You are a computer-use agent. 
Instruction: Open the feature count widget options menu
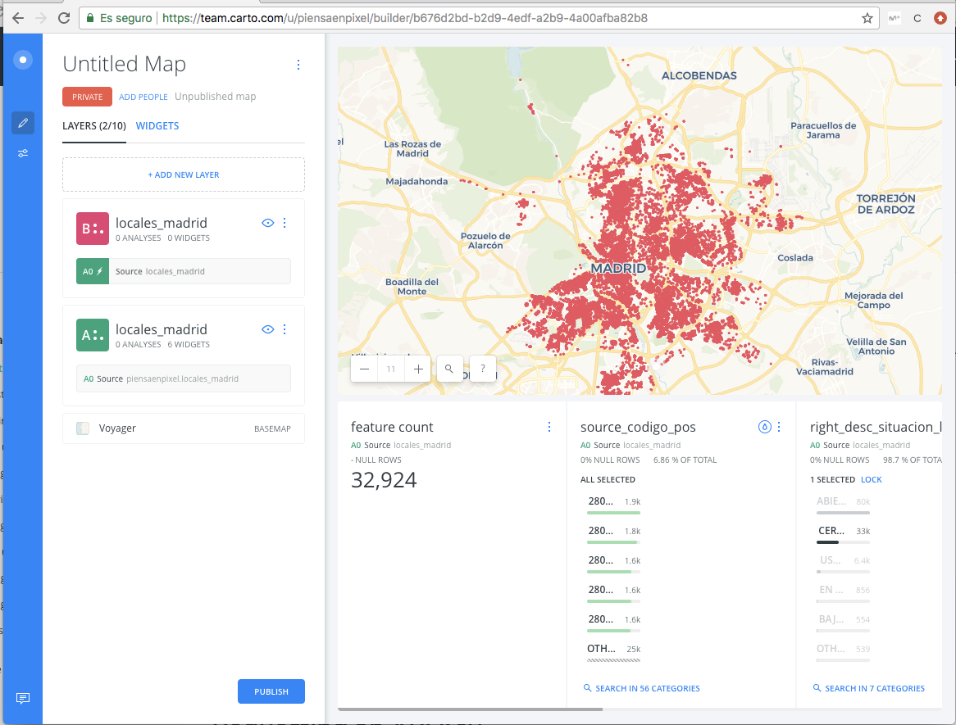click(549, 427)
